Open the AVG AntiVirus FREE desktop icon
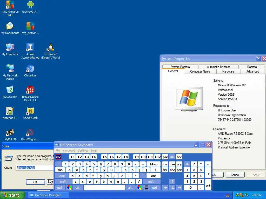Image resolution: width=266 pixels, height=199 pixels. [10, 8]
